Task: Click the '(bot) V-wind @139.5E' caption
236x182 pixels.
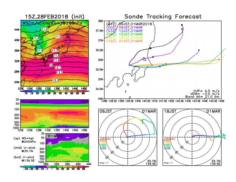Action: (x=24, y=159)
